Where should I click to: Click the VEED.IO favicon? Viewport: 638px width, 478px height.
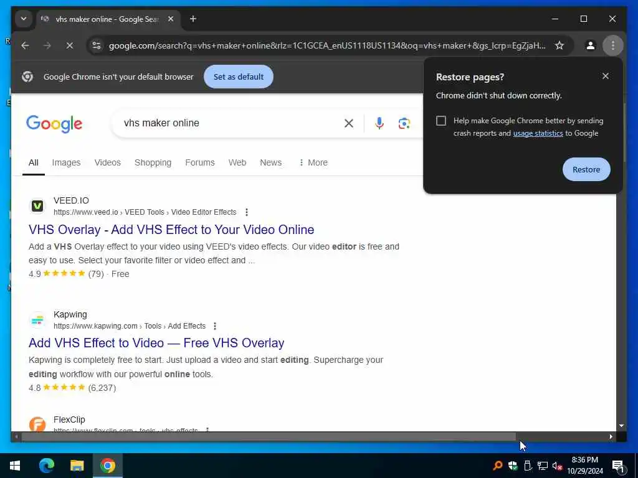click(37, 206)
